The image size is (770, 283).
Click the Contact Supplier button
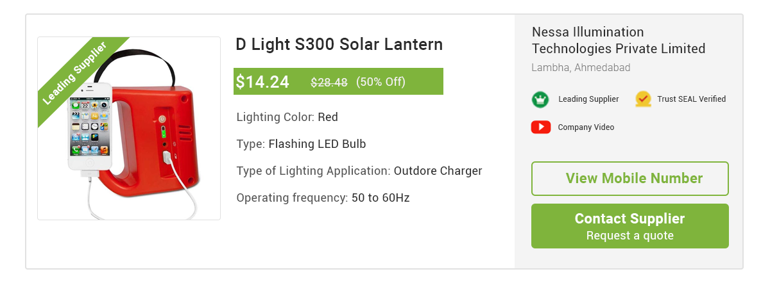630,226
